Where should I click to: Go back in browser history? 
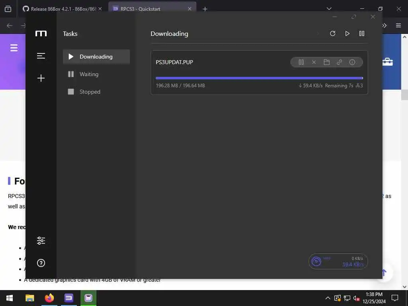(x=10, y=25)
